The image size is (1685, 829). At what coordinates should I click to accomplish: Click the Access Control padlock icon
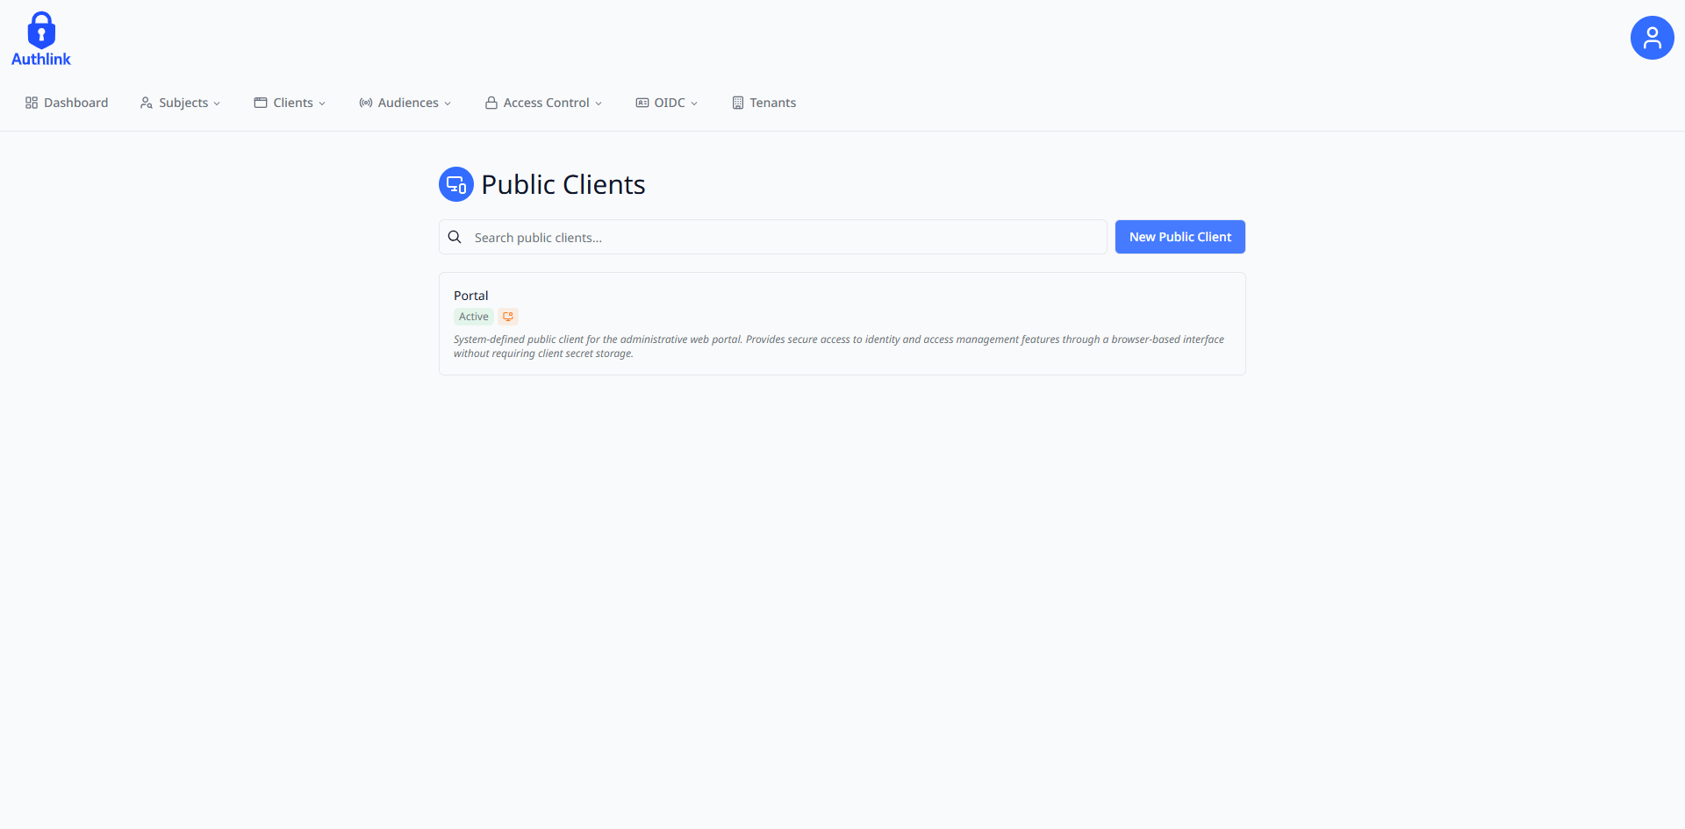click(x=491, y=103)
